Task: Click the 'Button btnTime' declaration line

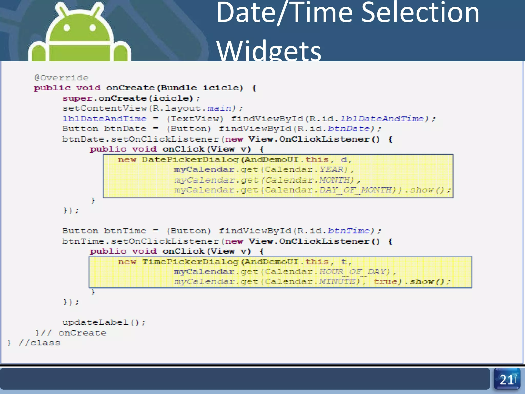Action: (x=222, y=231)
